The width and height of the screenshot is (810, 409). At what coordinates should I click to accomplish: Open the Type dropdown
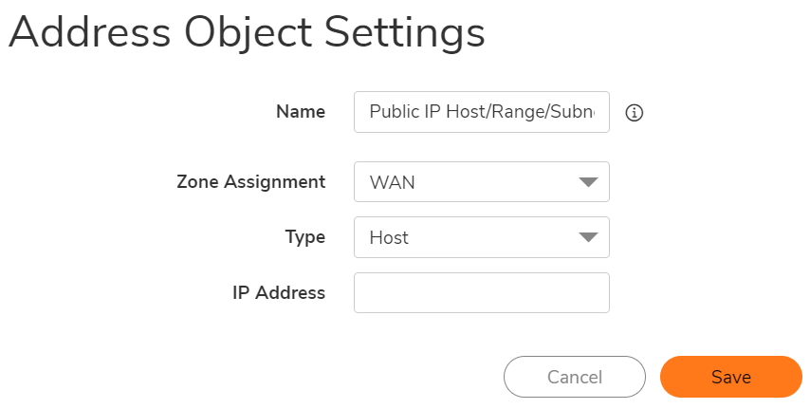point(481,237)
